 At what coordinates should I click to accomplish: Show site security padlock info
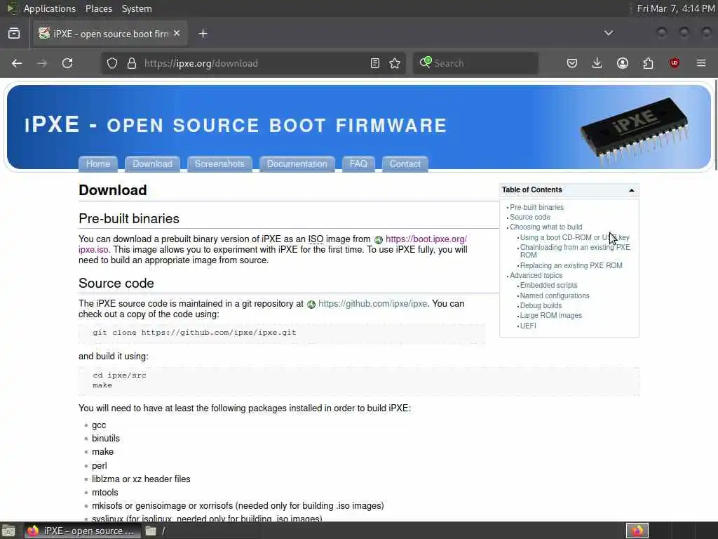(132, 63)
